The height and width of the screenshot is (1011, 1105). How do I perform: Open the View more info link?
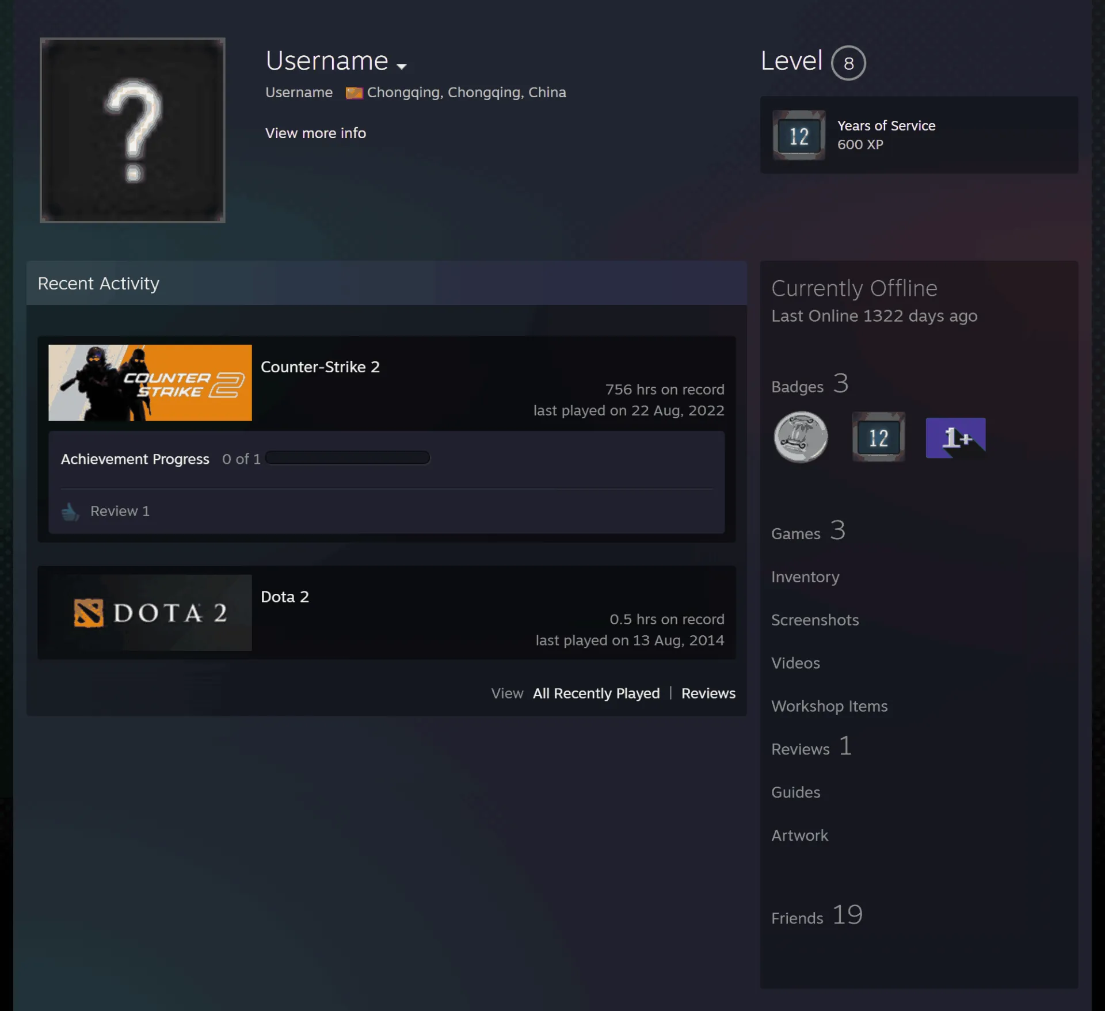315,133
